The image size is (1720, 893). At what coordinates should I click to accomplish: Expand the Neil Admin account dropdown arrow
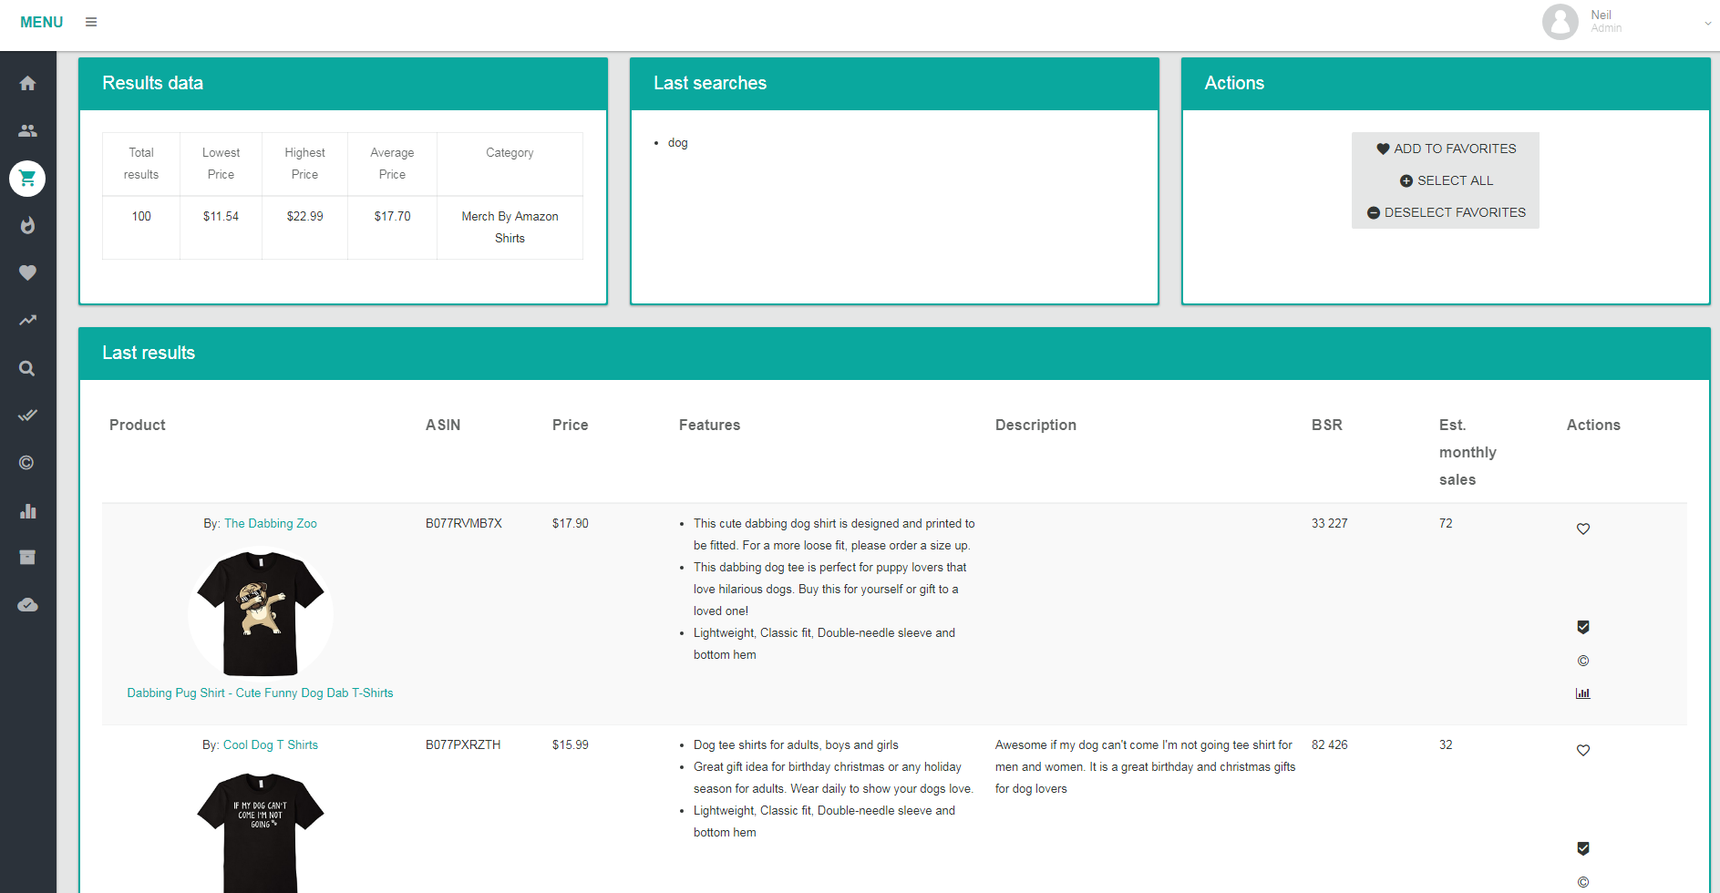(1707, 24)
